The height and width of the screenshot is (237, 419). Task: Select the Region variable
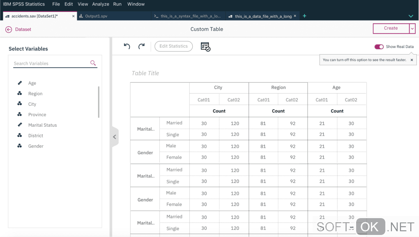coord(35,93)
